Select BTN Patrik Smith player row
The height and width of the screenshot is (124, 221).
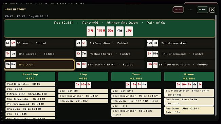pos(110,64)
